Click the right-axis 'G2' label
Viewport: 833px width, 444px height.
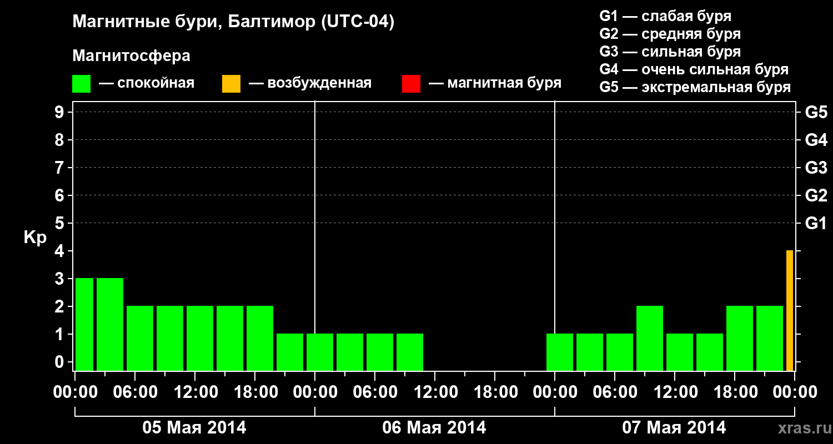point(816,195)
